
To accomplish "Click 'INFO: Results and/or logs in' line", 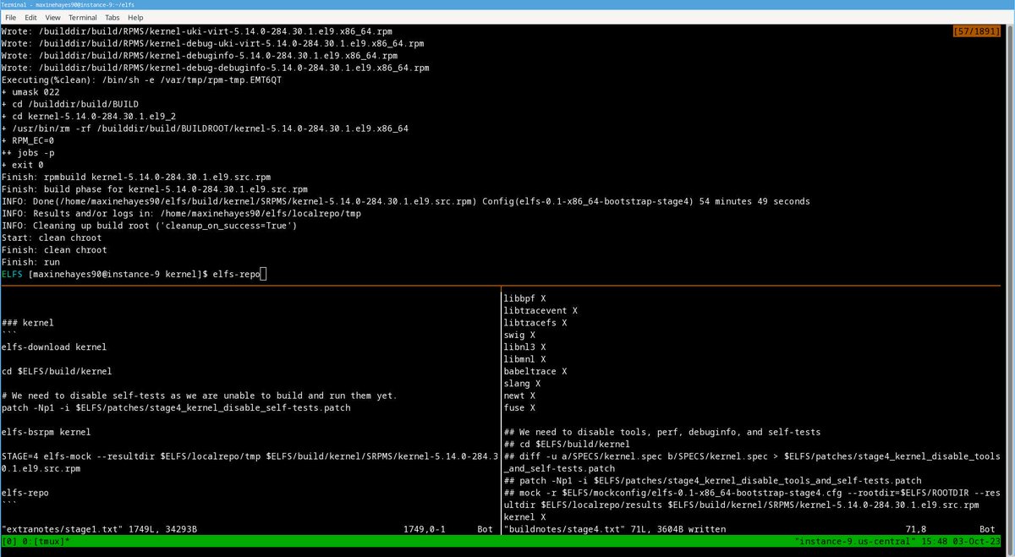I will [181, 214].
